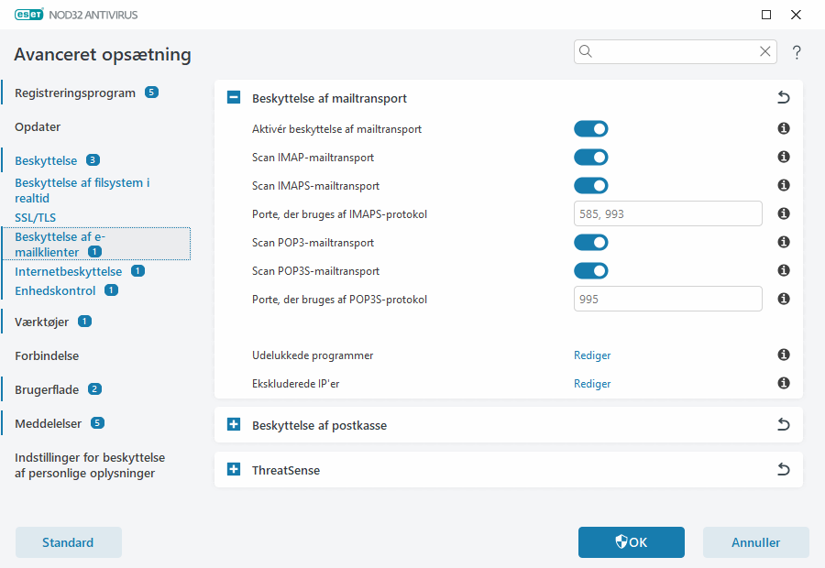Collapse Beskyttelse af mailtransport section
Screen dimensions: 825x568
pos(234,98)
